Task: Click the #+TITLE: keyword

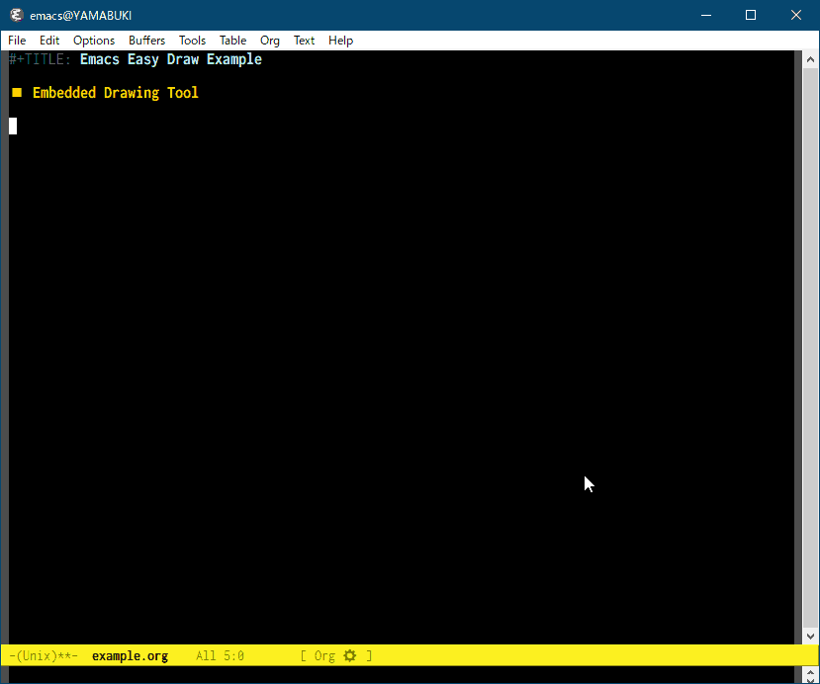Action: 40,59
